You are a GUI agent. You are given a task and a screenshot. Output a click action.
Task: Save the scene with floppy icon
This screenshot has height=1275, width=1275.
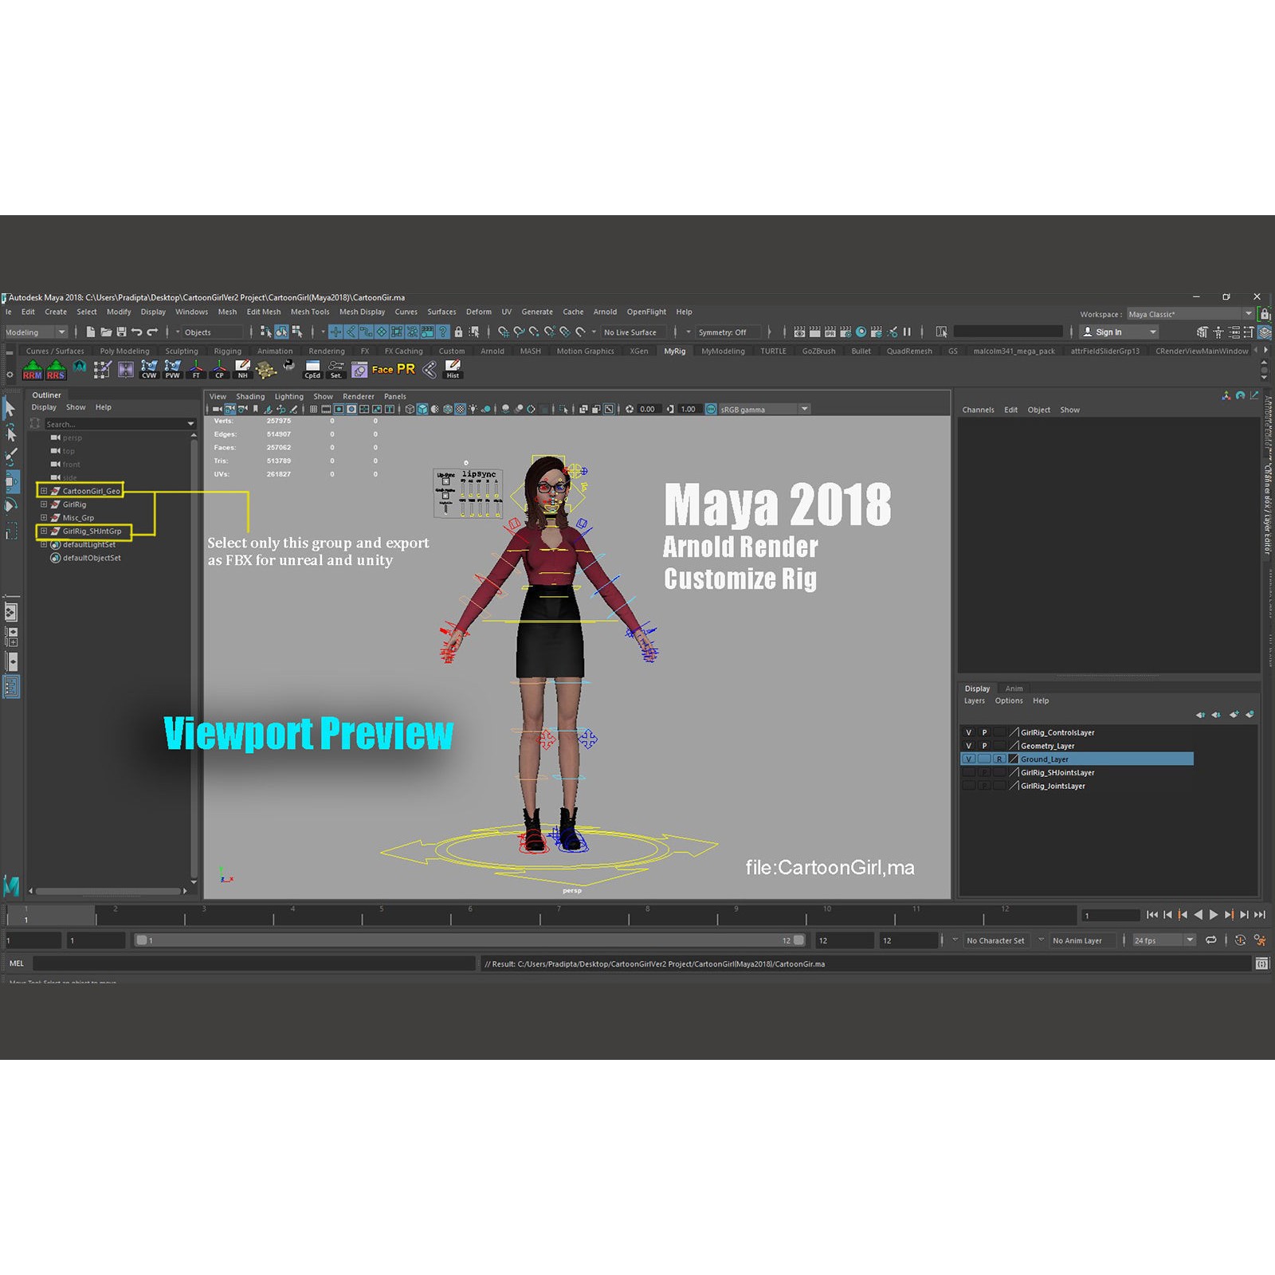121,332
